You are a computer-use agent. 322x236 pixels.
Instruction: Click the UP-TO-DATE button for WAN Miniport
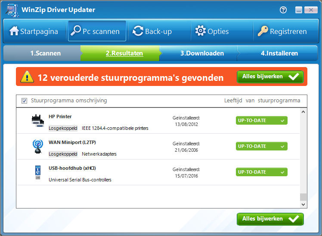click(x=262, y=147)
